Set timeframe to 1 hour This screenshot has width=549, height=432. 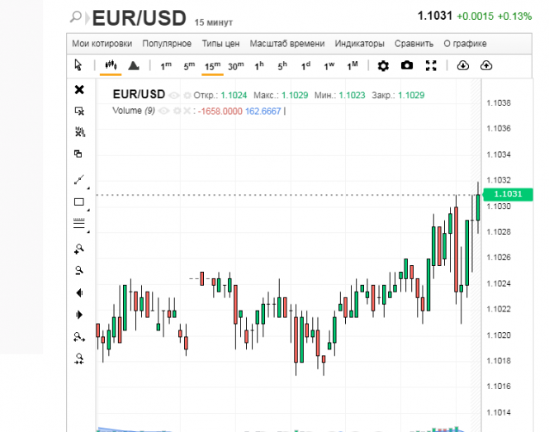(x=258, y=66)
